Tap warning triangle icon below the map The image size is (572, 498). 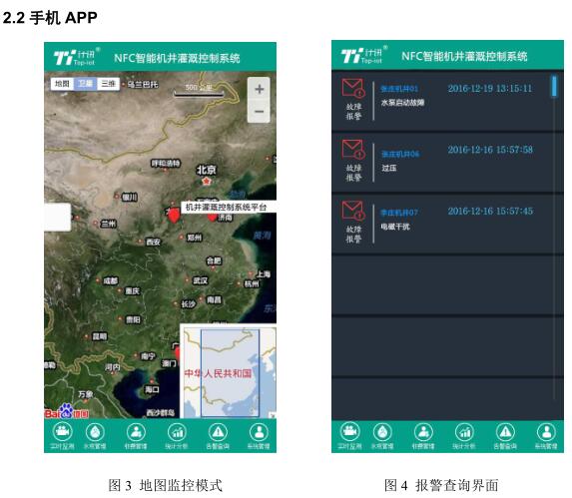[218, 432]
